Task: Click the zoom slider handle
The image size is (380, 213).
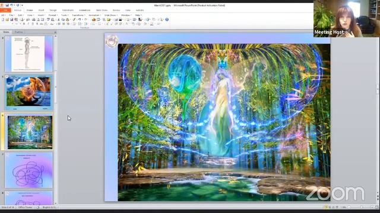Action: coord(362,207)
